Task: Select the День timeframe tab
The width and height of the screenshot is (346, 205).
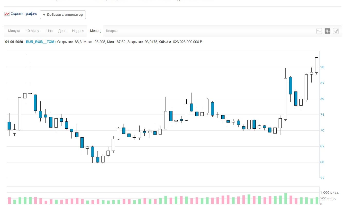Action: coord(62,31)
